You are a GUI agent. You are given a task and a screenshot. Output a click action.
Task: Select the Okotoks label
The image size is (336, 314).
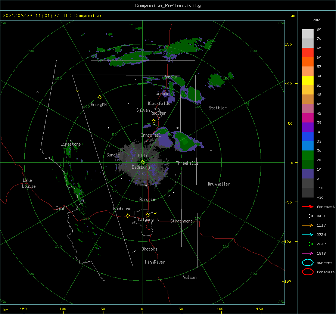click(149, 249)
